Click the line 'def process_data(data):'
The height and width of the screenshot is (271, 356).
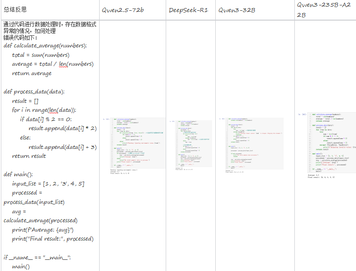(34, 92)
